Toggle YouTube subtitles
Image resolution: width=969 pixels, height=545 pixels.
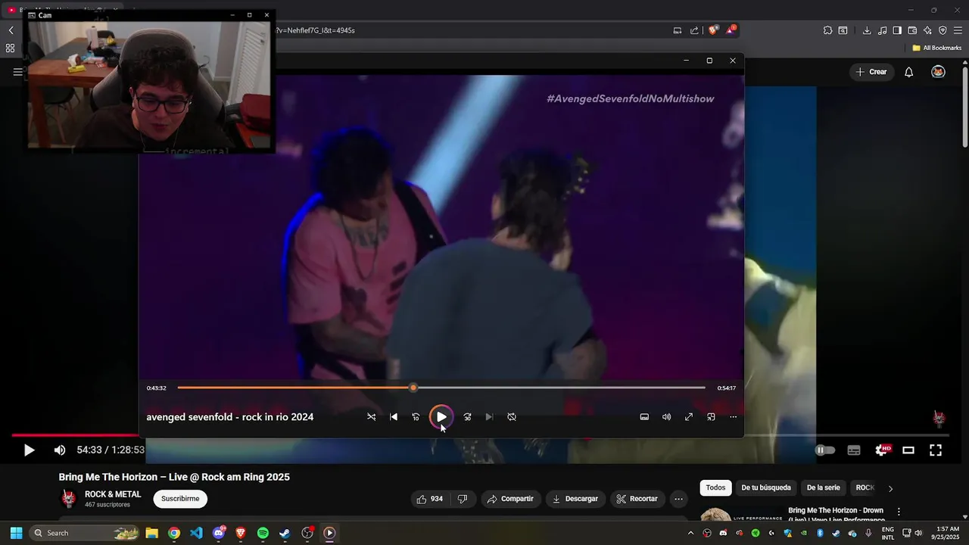pyautogui.click(x=854, y=450)
